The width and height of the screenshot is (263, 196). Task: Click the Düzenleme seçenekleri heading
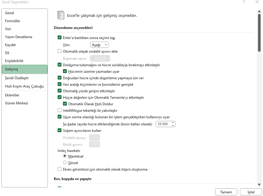[73, 28]
